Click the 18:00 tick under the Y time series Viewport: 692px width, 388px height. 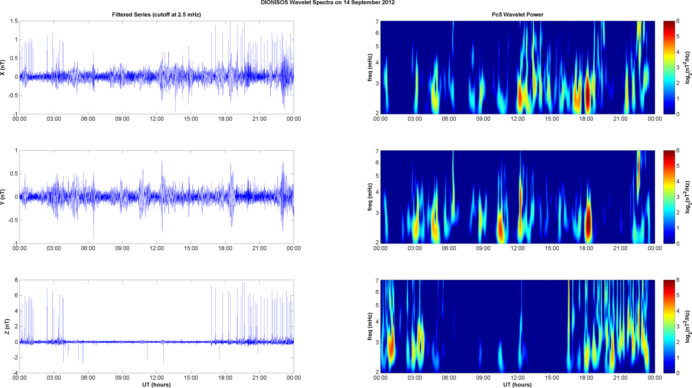point(225,249)
